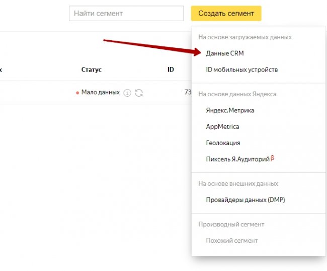327x271 pixels.
Task: Pick AppMetrica in the segment menu
Action: coord(222,126)
